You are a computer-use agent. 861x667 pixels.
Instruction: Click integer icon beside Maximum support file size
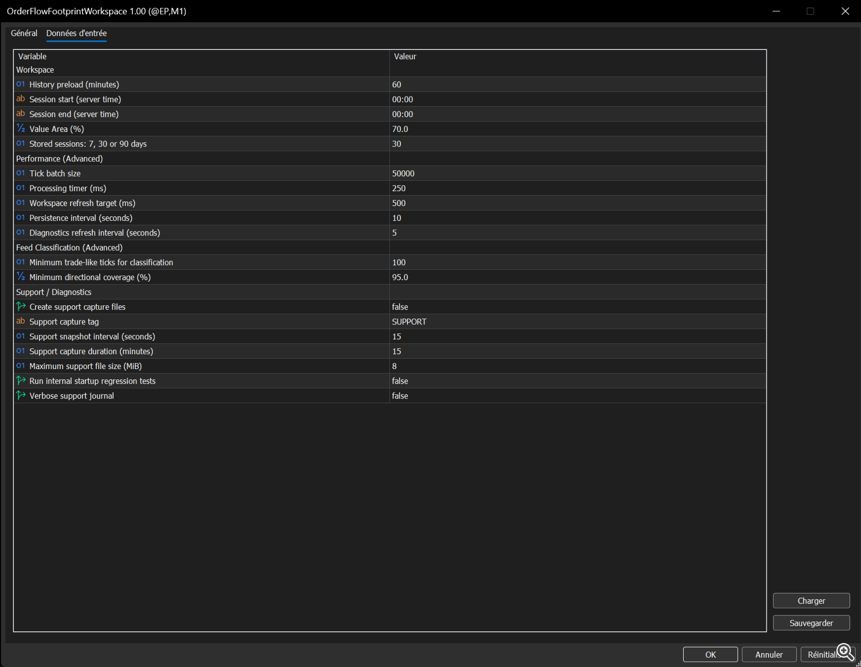tap(21, 366)
